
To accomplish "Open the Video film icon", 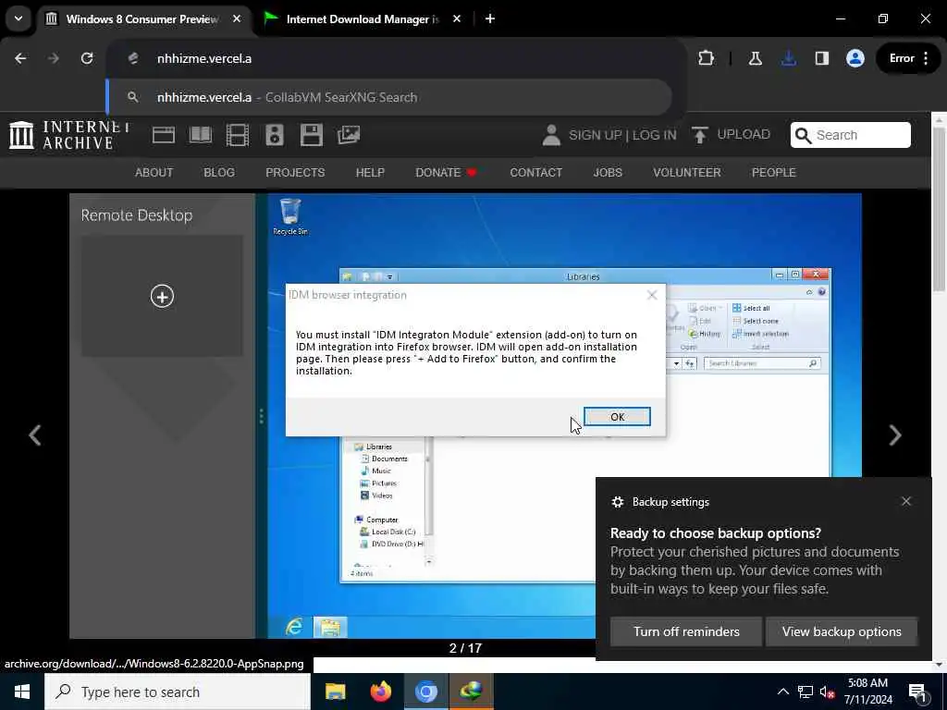I will coord(238,135).
